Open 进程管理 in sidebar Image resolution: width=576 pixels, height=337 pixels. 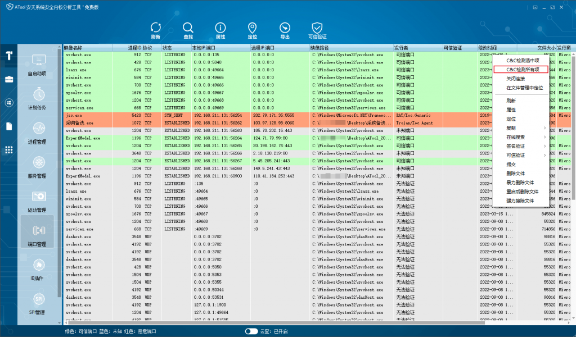tap(37, 133)
